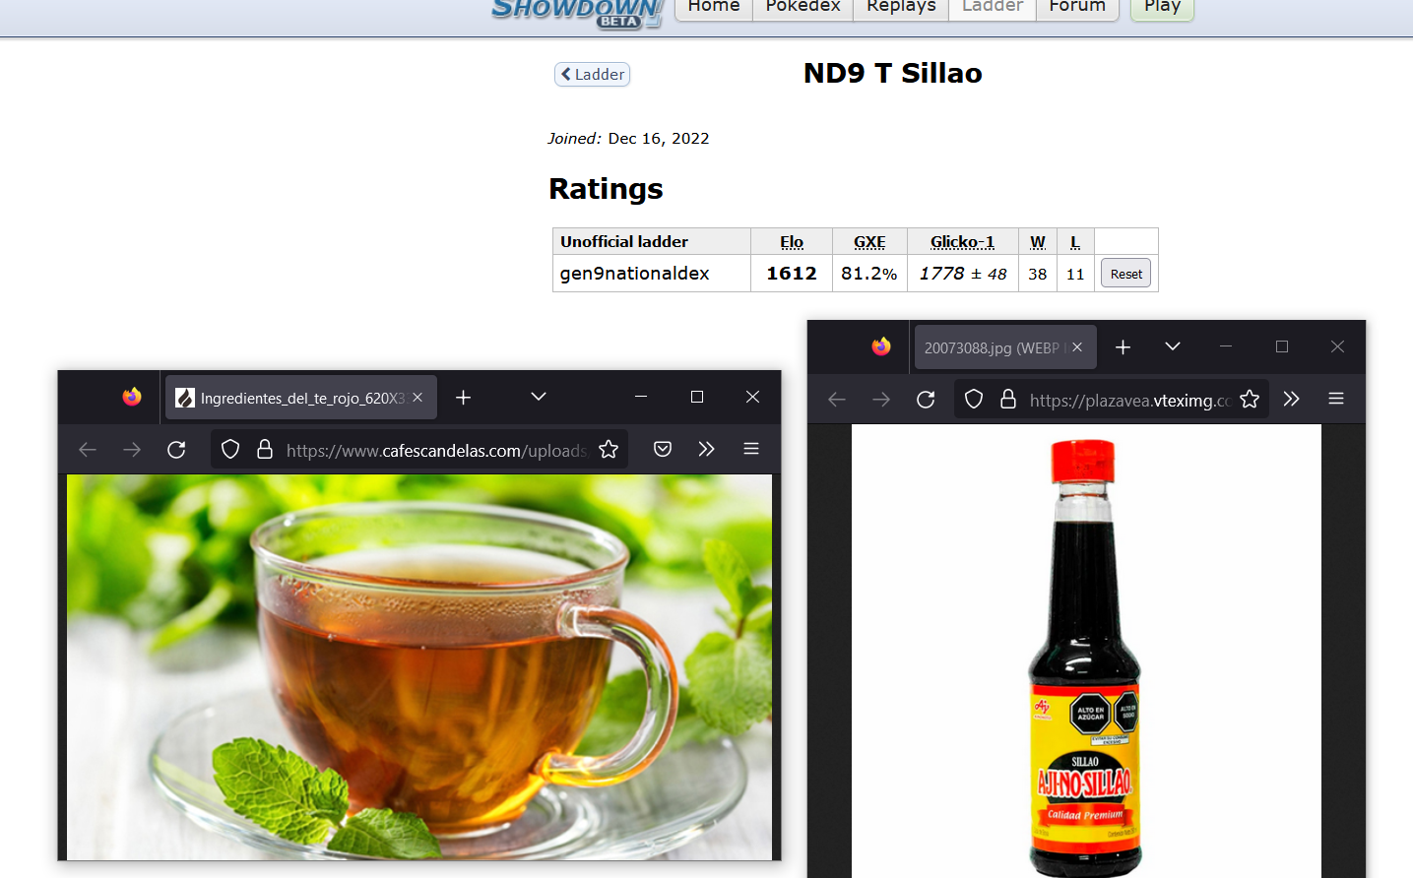
Task: Maximize the cafescandelas Firefox window
Action: [697, 397]
